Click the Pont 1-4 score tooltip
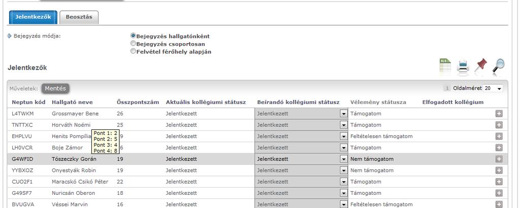Image resolution: width=520 pixels, height=208 pixels. [x=105, y=142]
